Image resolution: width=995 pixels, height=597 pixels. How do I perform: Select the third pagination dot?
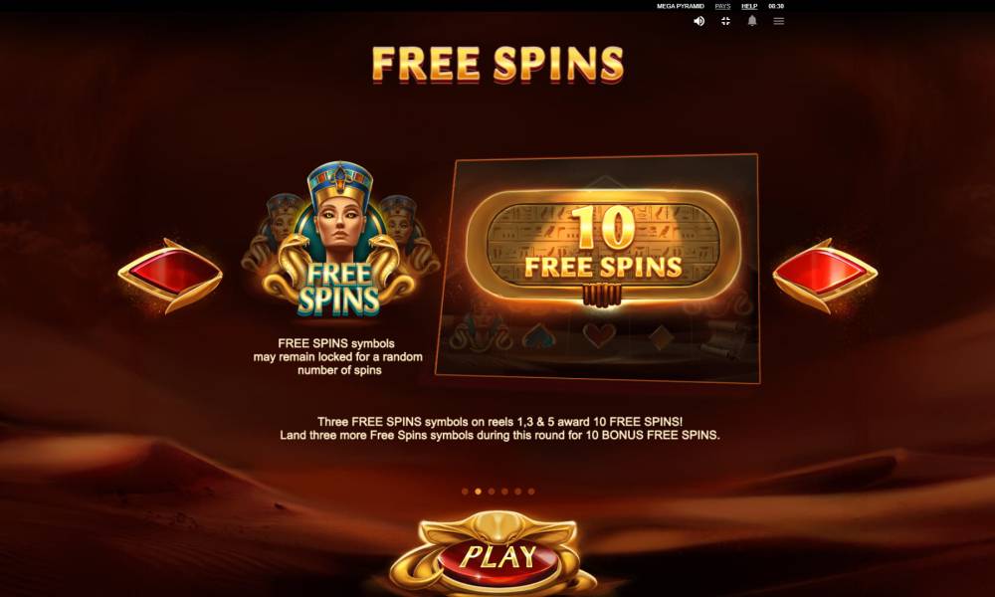coord(492,492)
